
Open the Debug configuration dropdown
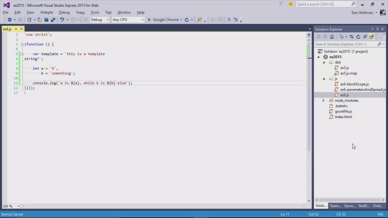coord(99,20)
